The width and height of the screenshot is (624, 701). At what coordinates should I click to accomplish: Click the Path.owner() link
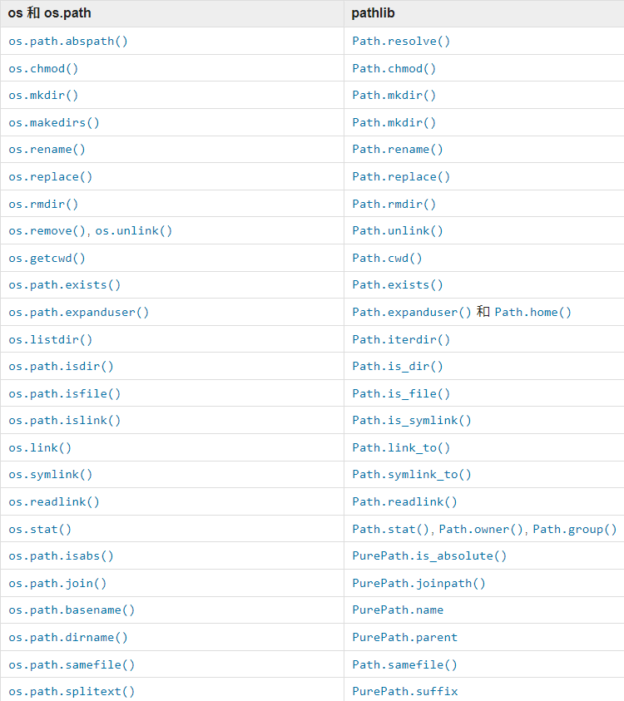coord(482,529)
